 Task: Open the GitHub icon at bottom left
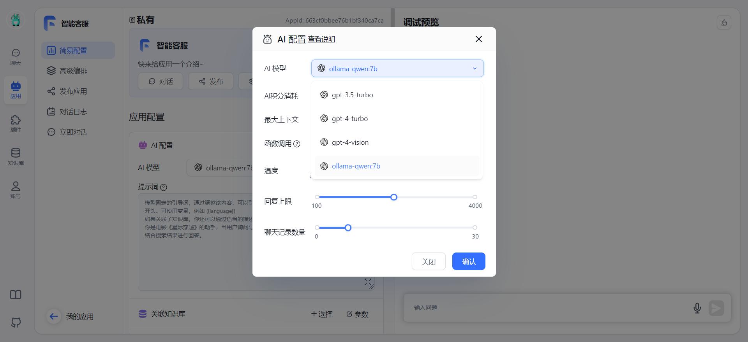tap(16, 322)
